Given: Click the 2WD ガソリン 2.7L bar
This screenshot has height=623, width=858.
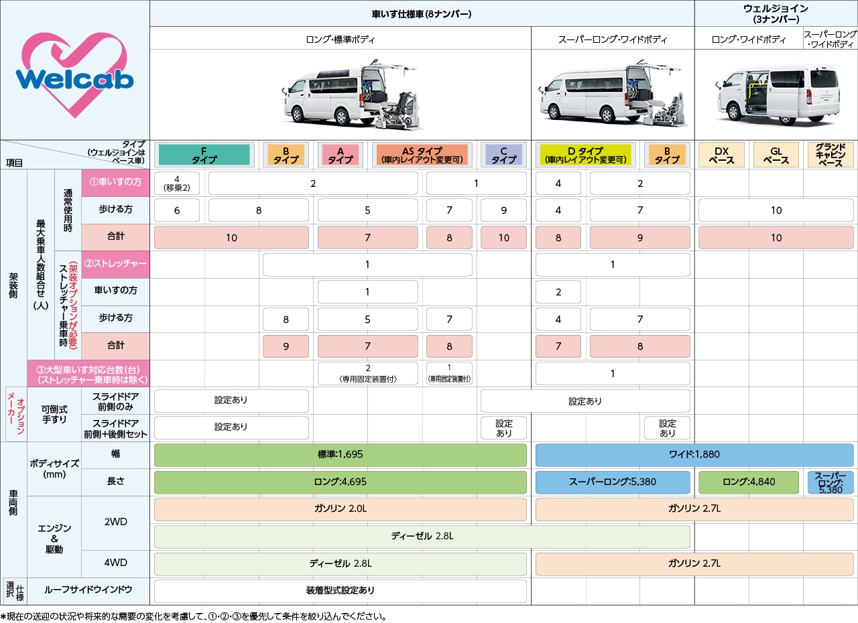Looking at the screenshot, I should coord(694,509).
